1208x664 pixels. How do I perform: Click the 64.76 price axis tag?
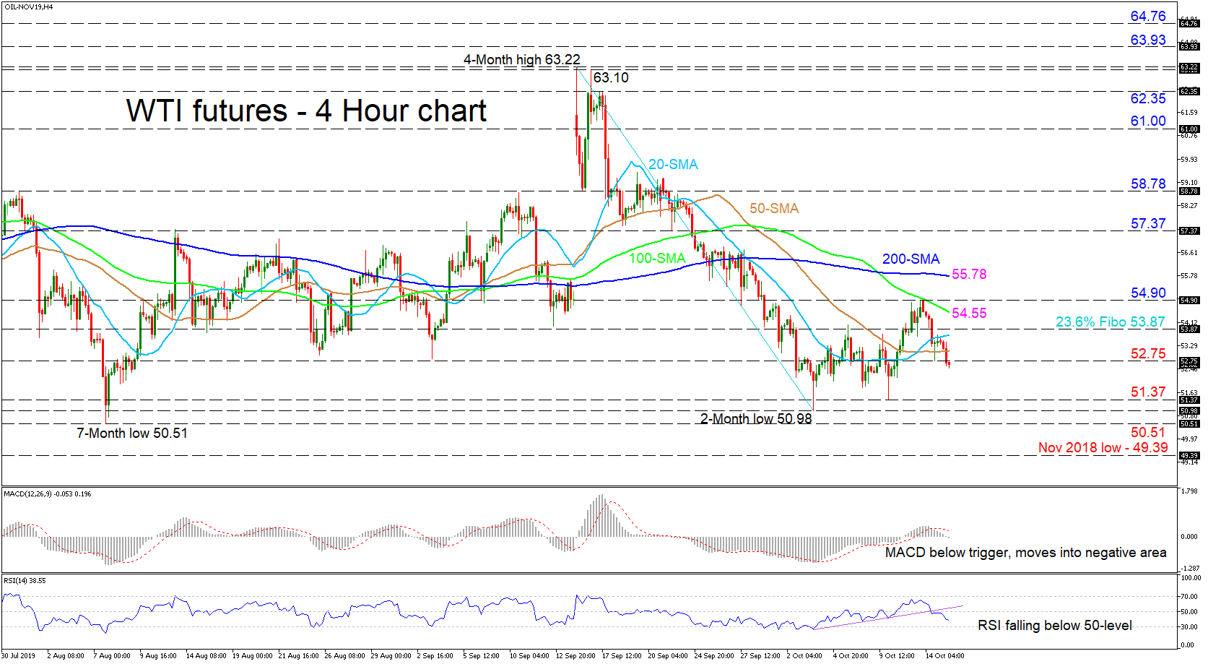(1189, 24)
